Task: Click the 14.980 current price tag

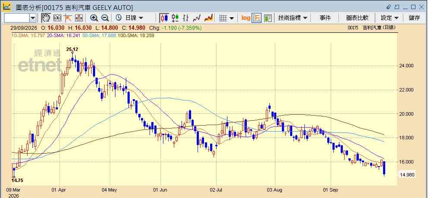Action: click(407, 175)
